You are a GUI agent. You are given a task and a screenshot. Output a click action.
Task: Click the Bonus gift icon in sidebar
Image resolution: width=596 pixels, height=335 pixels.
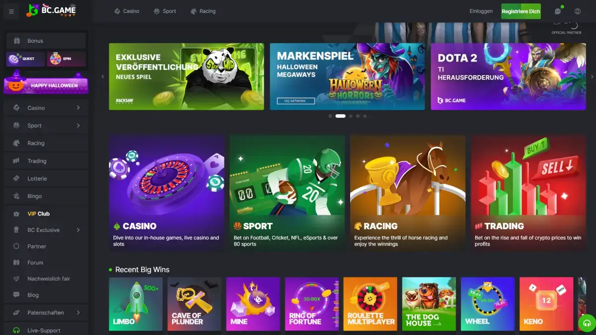17,41
